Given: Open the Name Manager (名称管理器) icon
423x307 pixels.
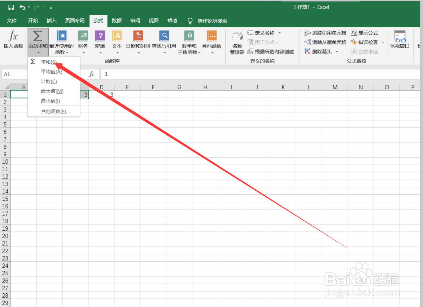Looking at the screenshot, I should click(237, 36).
